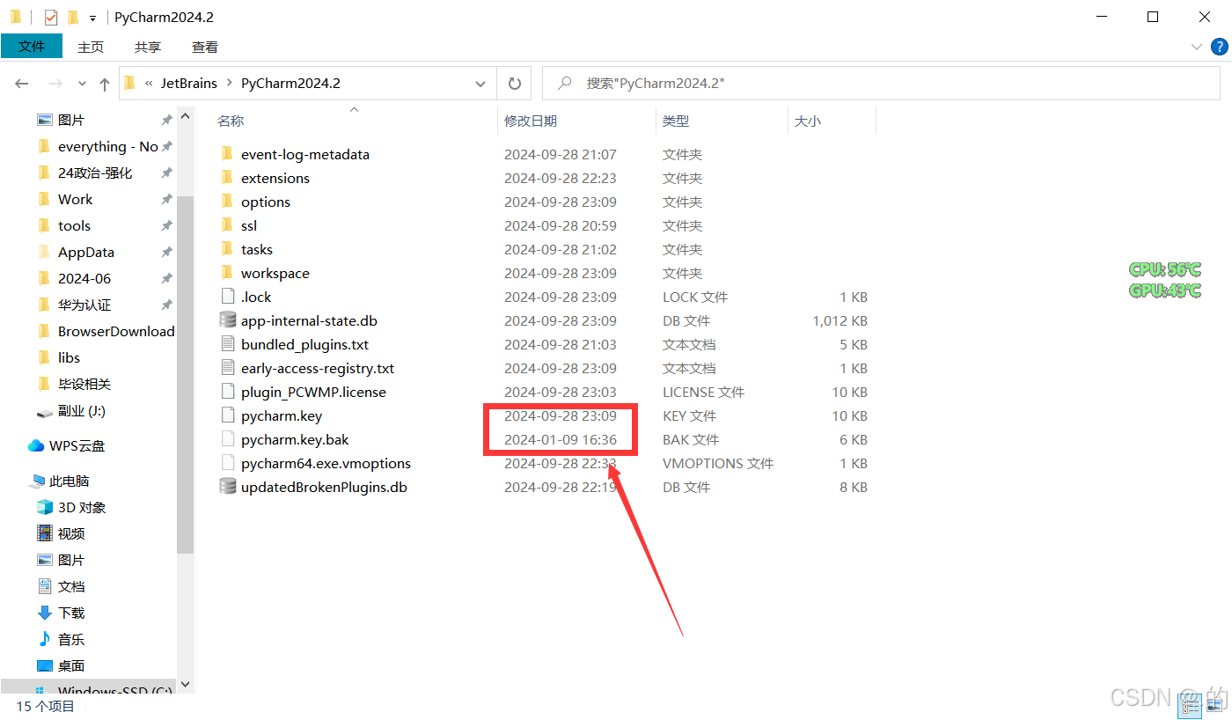Select the workspace folder icon

tap(227, 273)
